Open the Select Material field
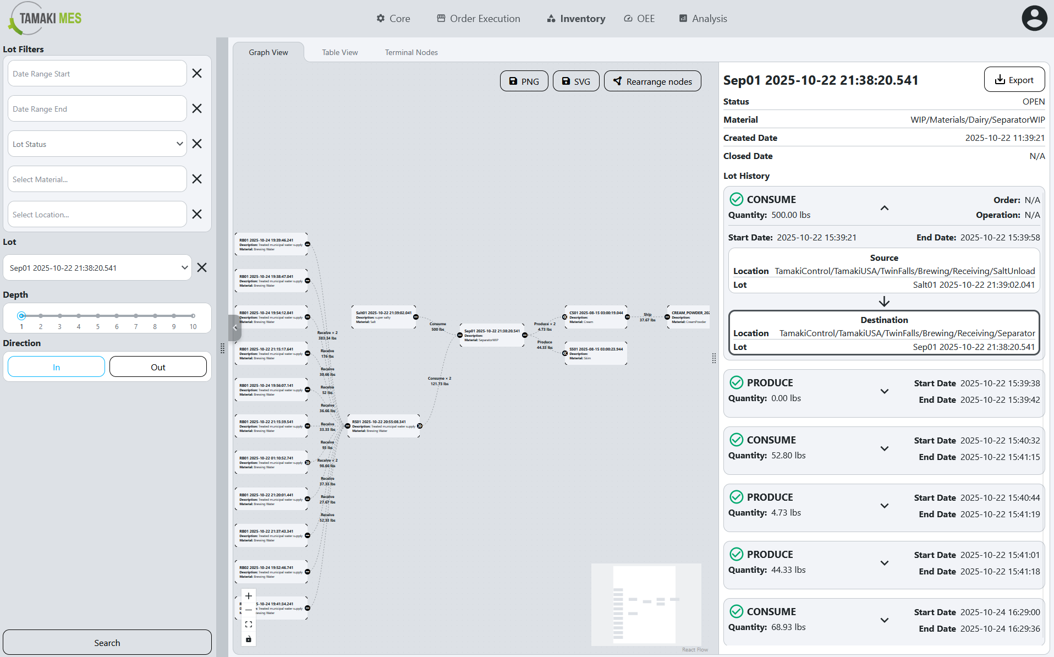Viewport: 1054px width, 657px height. [x=97, y=179]
